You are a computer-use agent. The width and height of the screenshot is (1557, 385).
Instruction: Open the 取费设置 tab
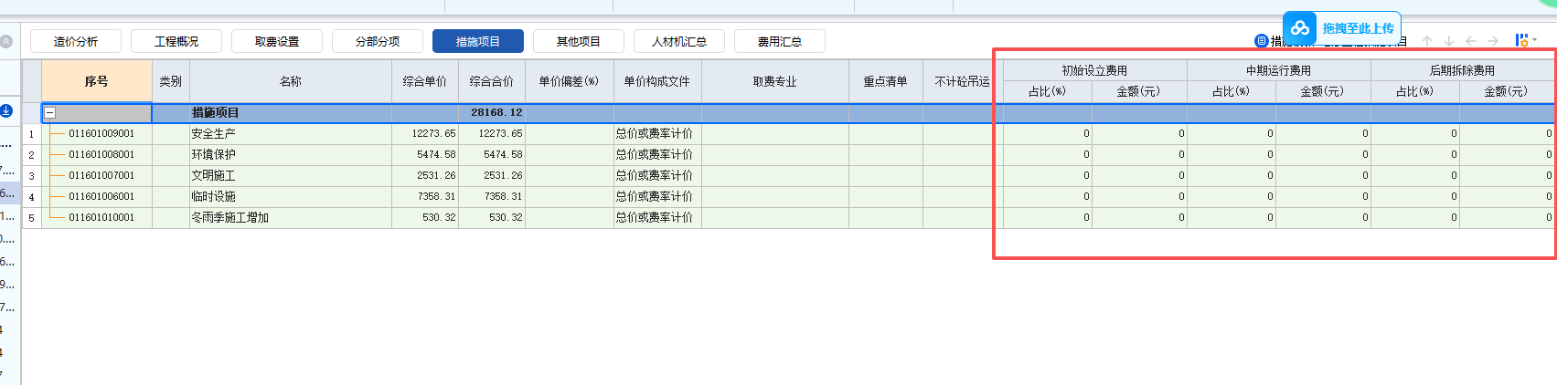click(x=277, y=41)
